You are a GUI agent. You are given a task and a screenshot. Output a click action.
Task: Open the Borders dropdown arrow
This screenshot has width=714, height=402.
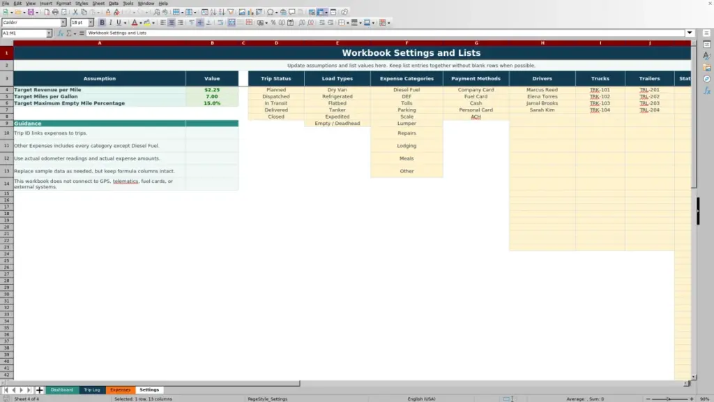348,22
